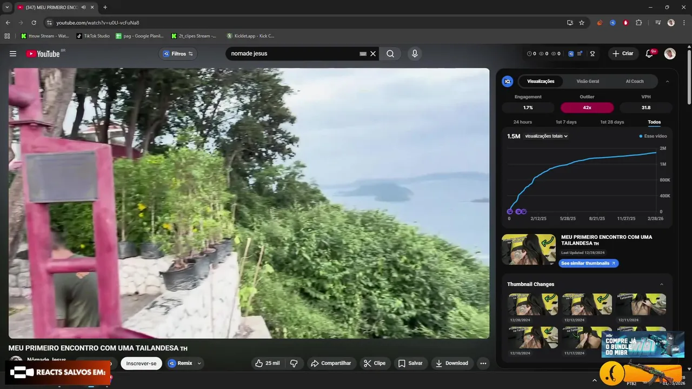Open the vidIQ list icon with blue dot

(580, 53)
